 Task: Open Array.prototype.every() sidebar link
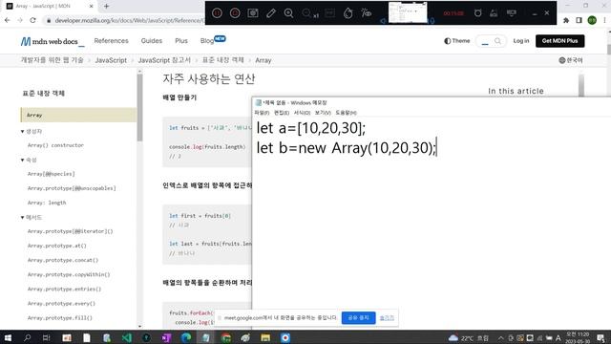[61, 304]
